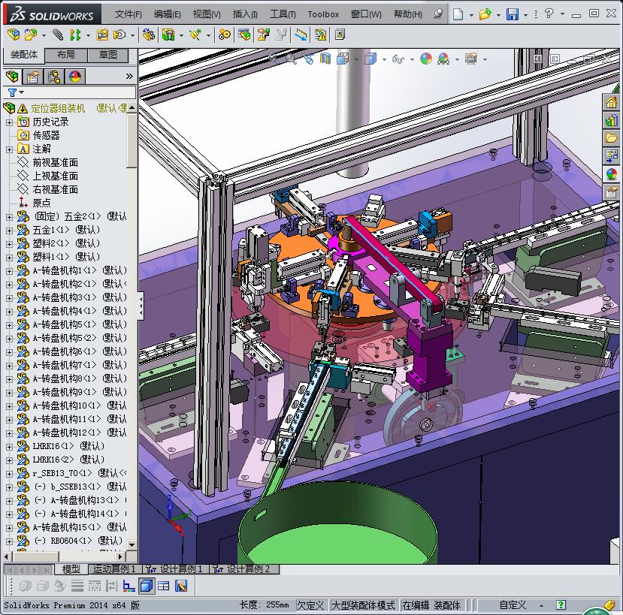Open the 文件(F) menu
Image resolution: width=623 pixels, height=615 pixels.
128,14
